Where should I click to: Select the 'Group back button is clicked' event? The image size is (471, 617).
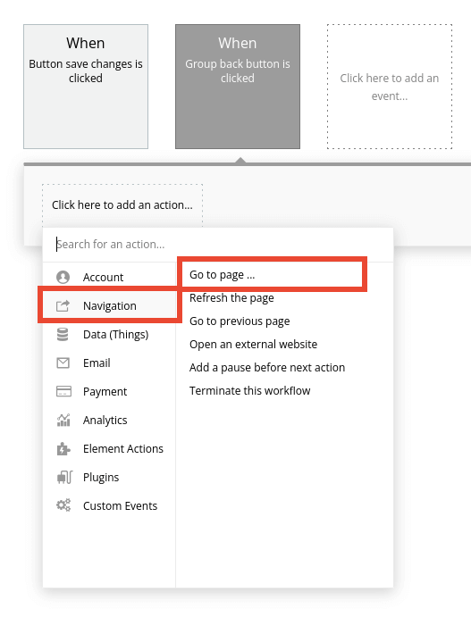click(238, 87)
